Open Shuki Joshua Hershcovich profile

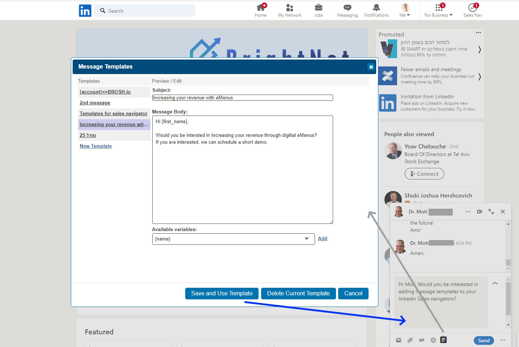[x=438, y=196]
